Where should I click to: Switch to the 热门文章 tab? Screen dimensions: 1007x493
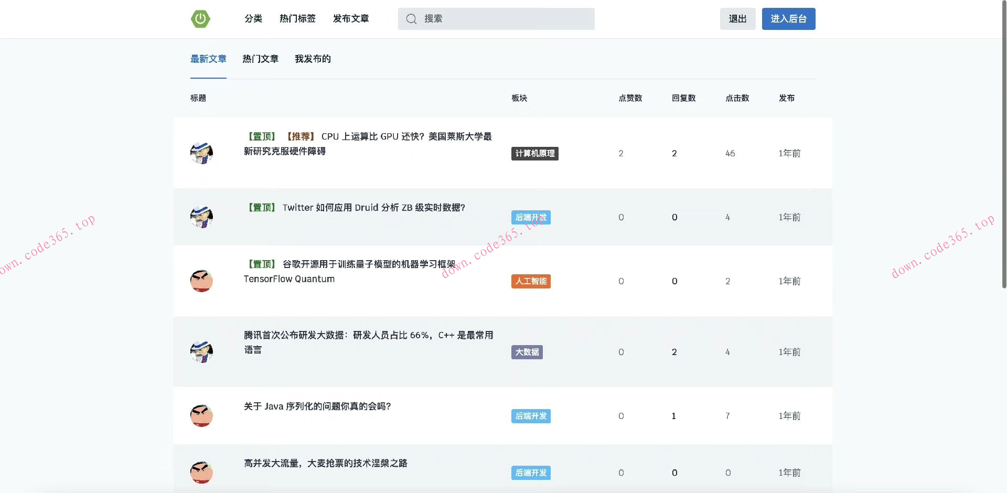(x=261, y=59)
